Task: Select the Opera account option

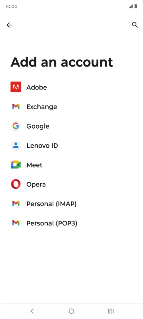Action: [71, 184]
